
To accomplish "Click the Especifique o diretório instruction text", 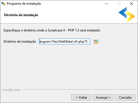I will [52, 30].
